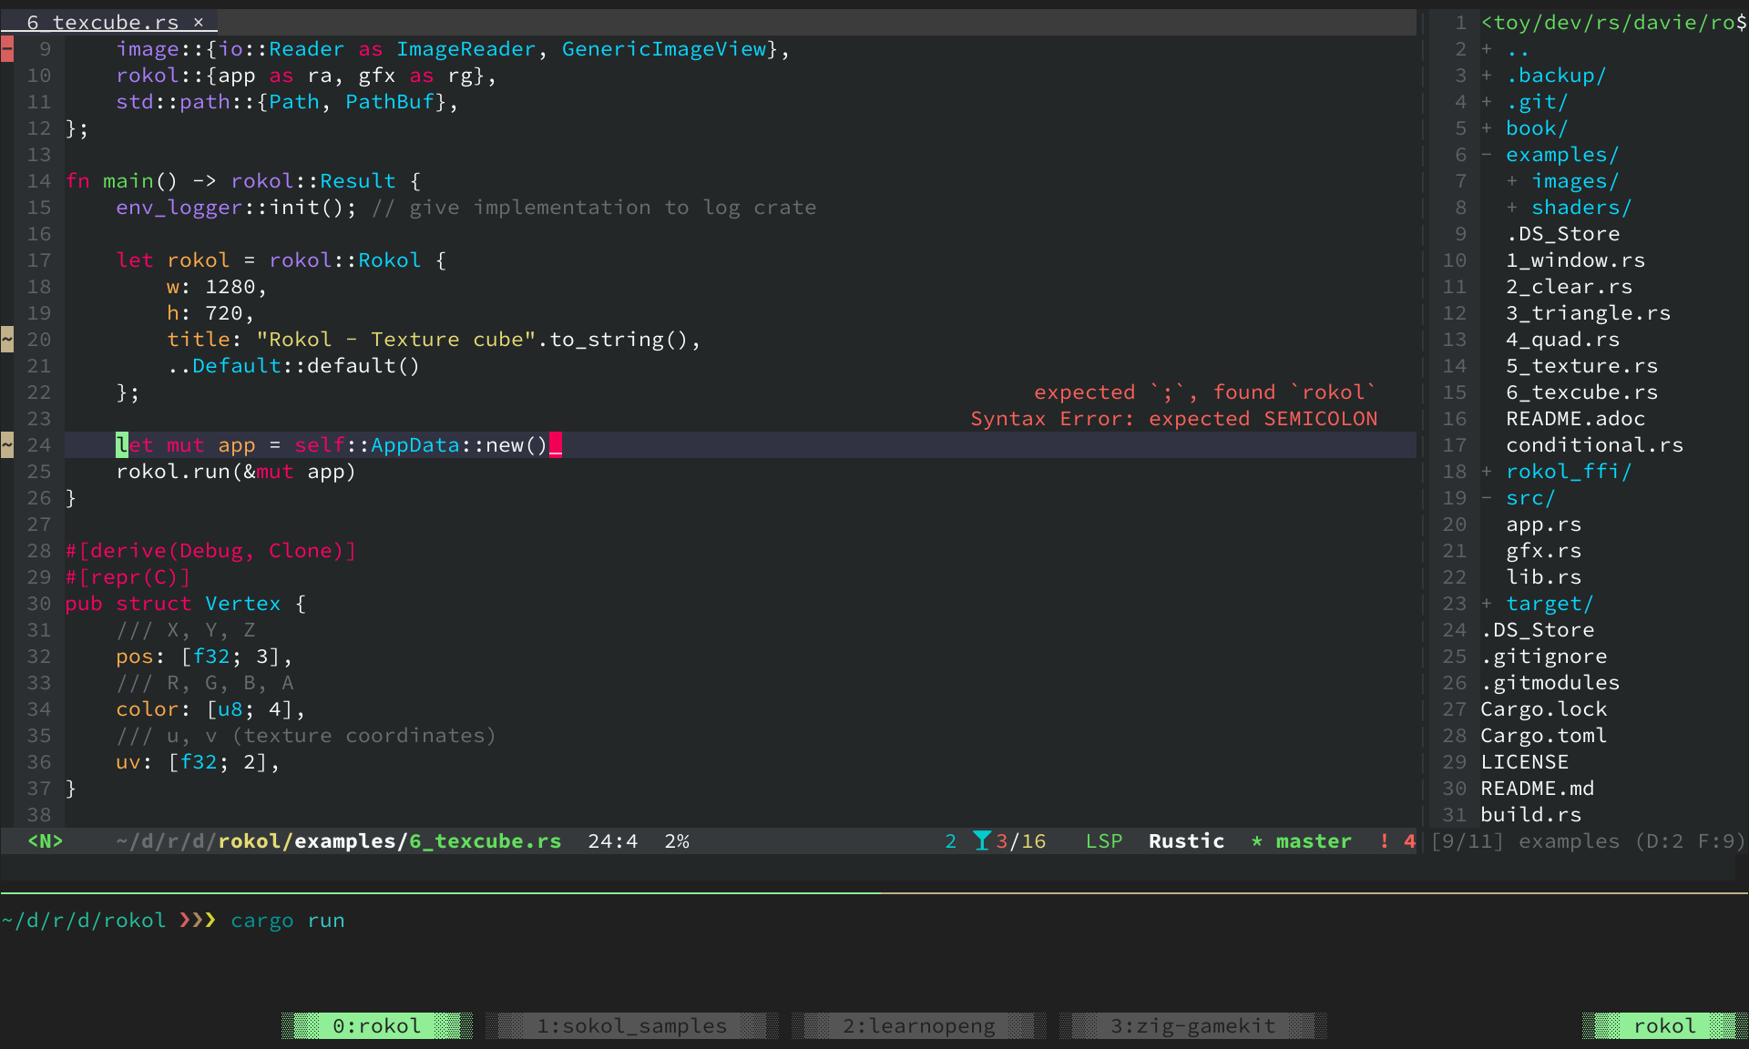The width and height of the screenshot is (1749, 1049).
Task: Click the normal mode indicator <N>
Action: pos(45,840)
